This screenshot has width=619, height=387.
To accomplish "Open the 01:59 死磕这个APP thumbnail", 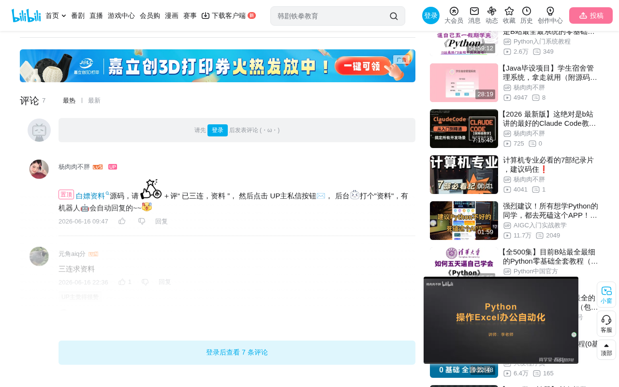I will [464, 221].
